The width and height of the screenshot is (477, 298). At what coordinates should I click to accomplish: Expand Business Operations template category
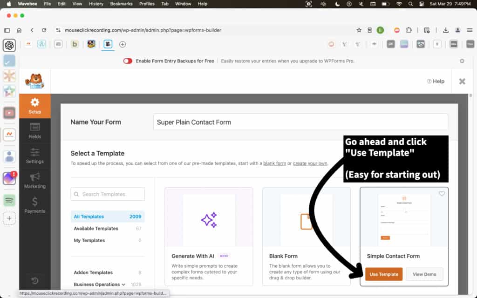(x=100, y=284)
